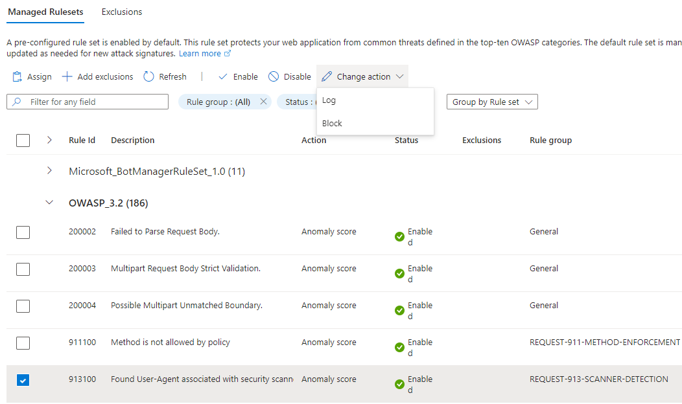Choose Block from Change action menu
The image size is (682, 404).
(333, 123)
